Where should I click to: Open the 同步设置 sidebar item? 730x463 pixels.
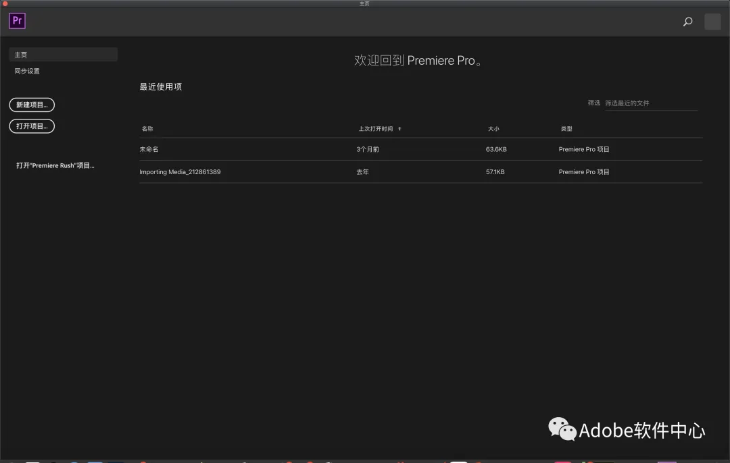click(27, 71)
